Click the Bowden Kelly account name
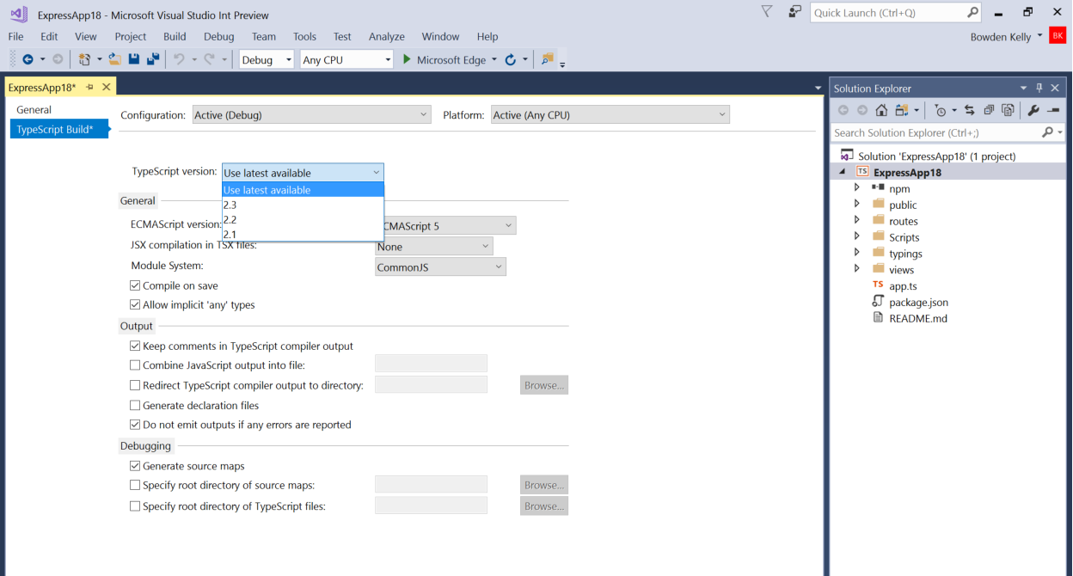The image size is (1073, 576). pyautogui.click(x=1000, y=36)
